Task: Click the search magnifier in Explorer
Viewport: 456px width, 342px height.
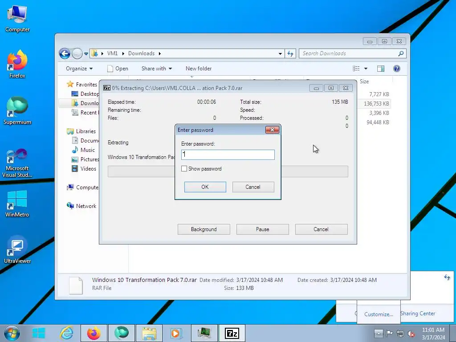Action: pyautogui.click(x=401, y=53)
